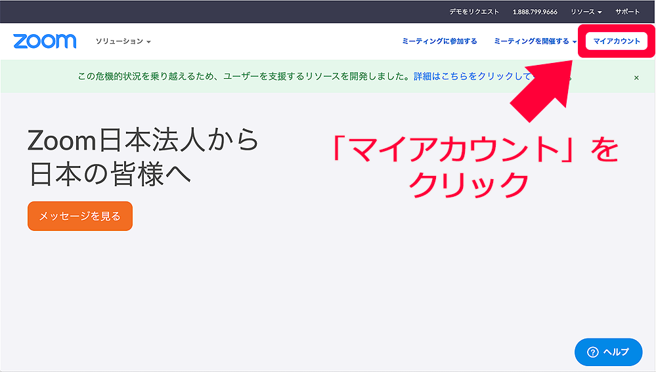656x372 pixels.
Task: Follow the 詳細はこちらをクリックして banner link
Action: 471,77
